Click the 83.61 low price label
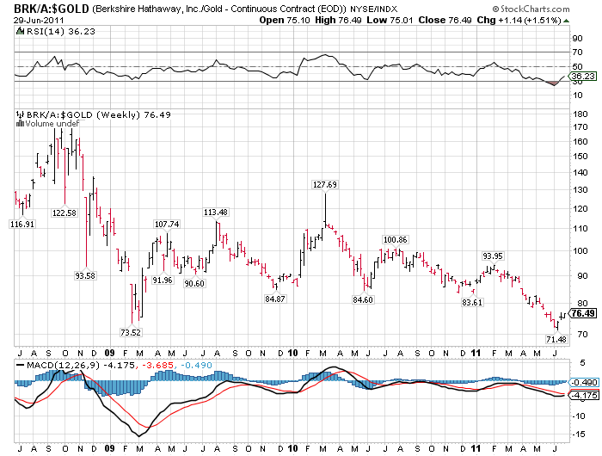This screenshot has width=602, height=456. [x=472, y=302]
